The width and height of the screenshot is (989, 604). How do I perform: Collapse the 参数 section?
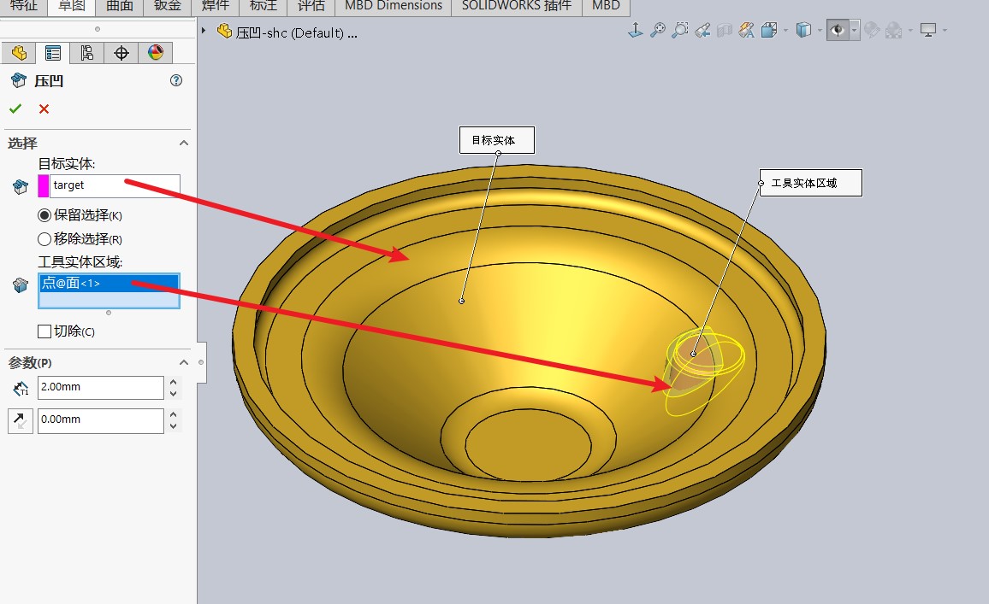point(183,363)
